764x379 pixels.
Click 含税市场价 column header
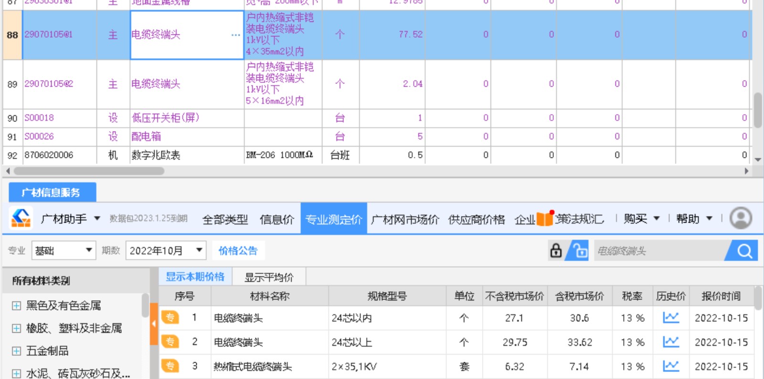tap(579, 296)
